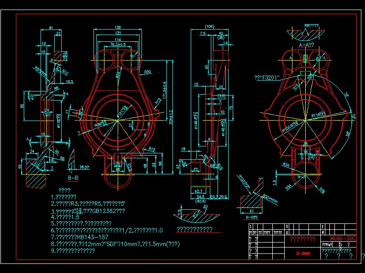Select the surface finish symbol above section A-A
The height and width of the screenshot is (273, 365).
[305, 33]
